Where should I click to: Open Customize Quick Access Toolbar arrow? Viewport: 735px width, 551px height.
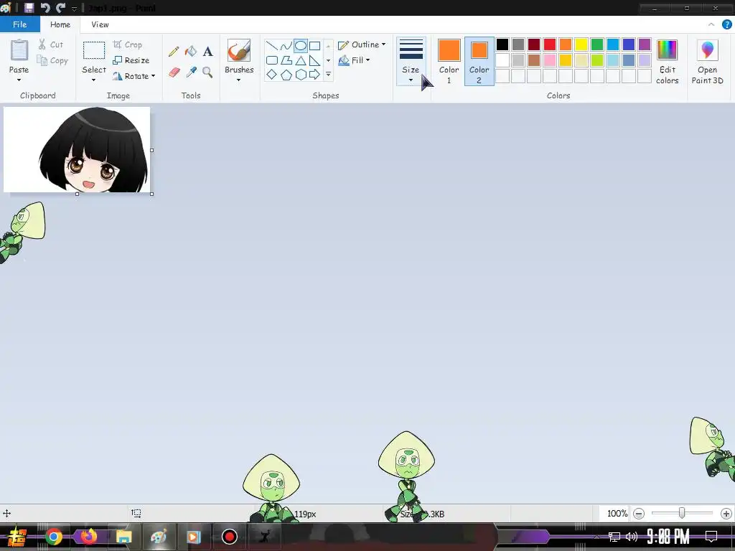[74, 9]
